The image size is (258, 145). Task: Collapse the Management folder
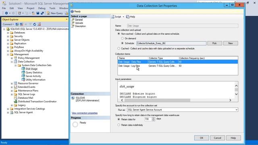coord(8,54)
